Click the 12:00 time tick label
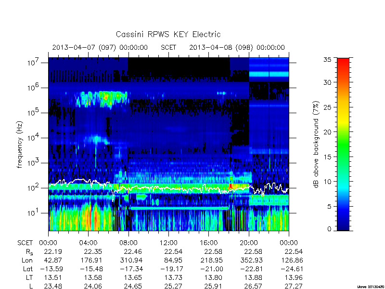 click(168, 243)
